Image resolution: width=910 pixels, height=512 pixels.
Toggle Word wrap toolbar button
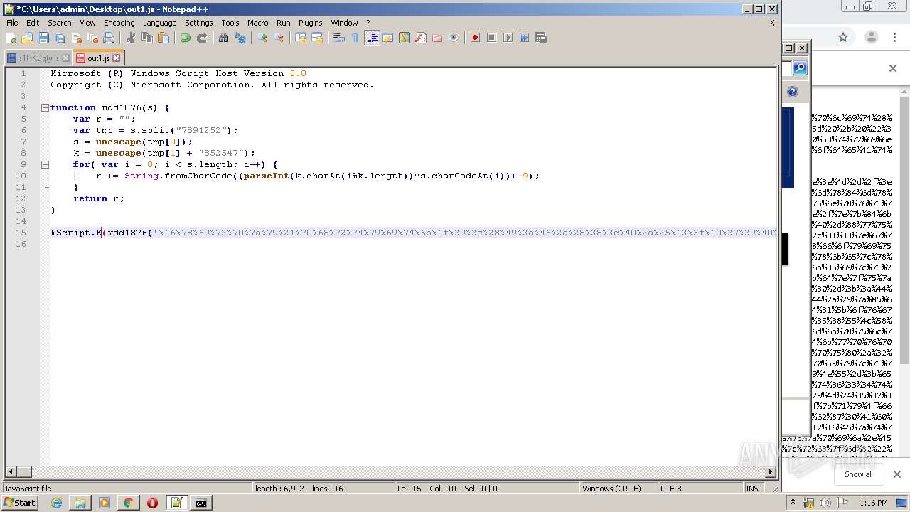(339, 38)
